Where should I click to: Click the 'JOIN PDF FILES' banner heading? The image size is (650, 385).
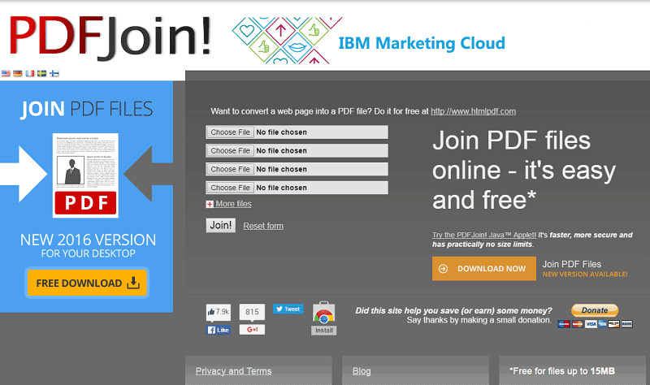(87, 109)
